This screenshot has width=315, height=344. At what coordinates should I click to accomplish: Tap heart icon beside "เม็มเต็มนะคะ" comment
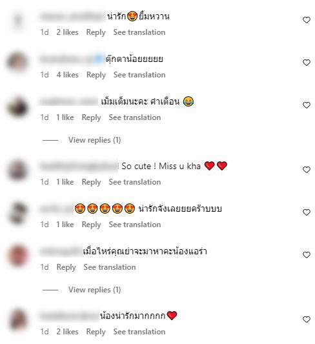[x=306, y=105]
